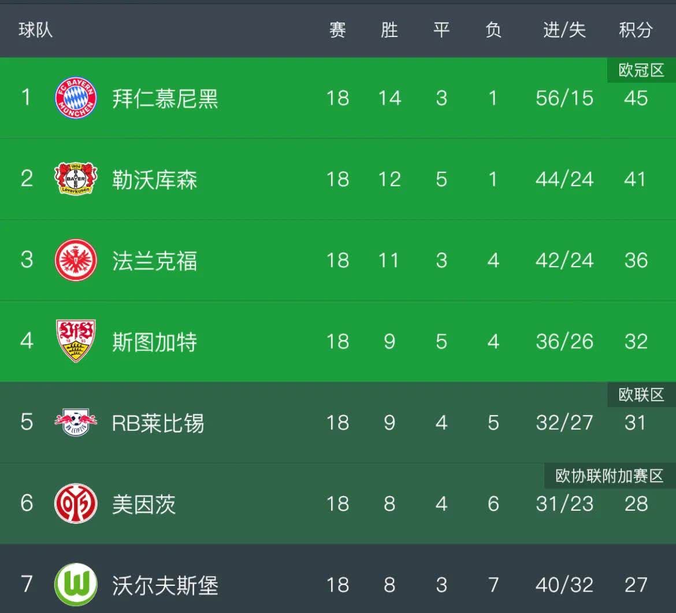Open the 法兰克福 team link

point(154,261)
